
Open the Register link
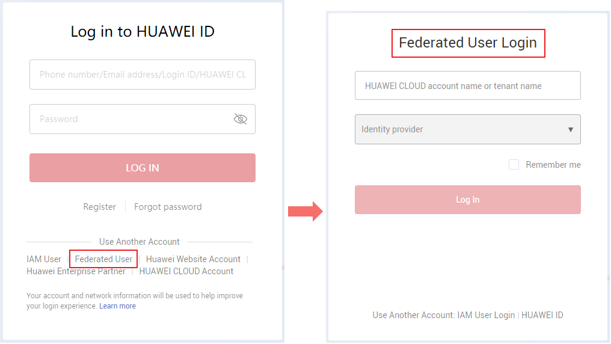coord(100,207)
